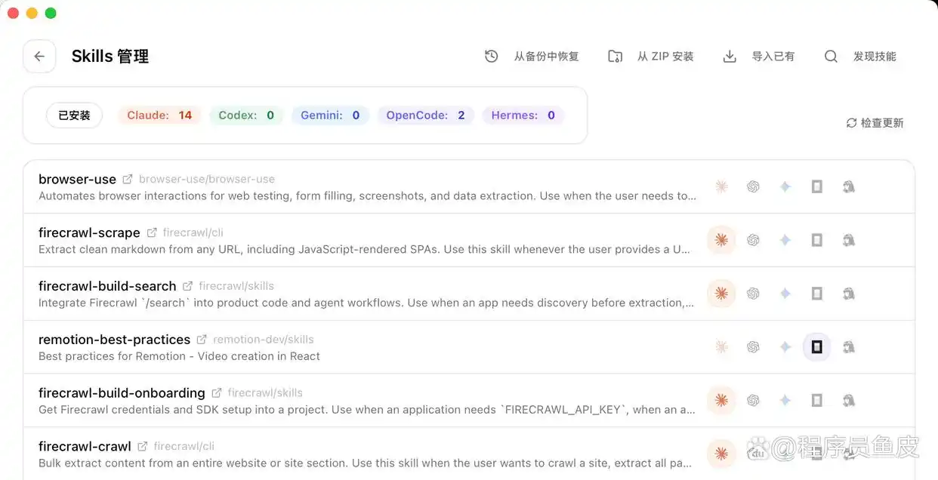Select the browser-use skill name

77,180
